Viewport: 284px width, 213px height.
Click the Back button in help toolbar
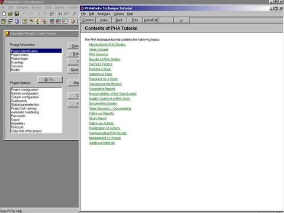119,20
